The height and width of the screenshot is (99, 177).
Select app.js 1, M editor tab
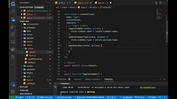click(x=103, y=3)
